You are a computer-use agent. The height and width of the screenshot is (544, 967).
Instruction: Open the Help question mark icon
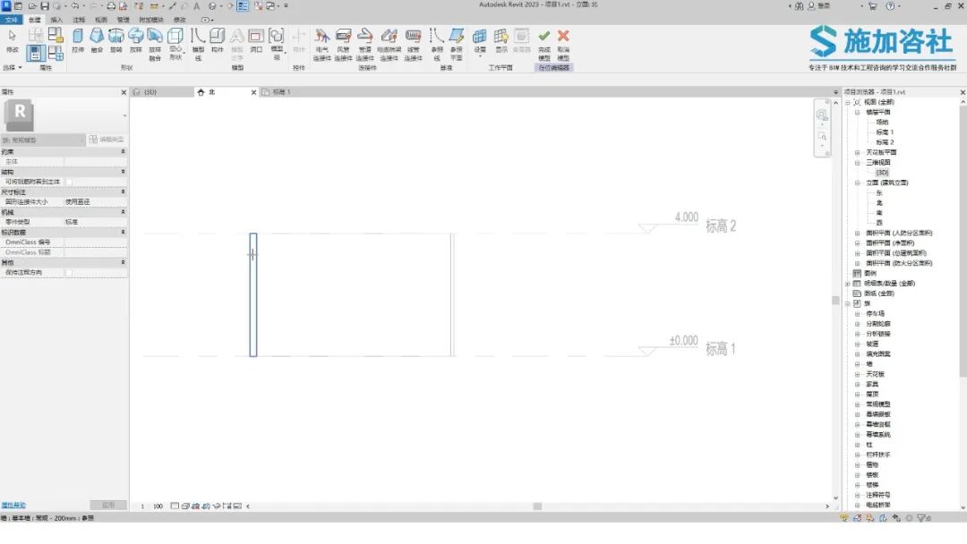890,5
